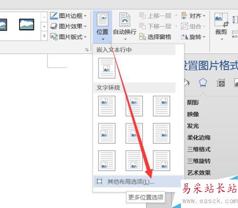The image size is (238, 208).
Task: Click 其他布局选项(L)... menu entry
Action: pyautogui.click(x=138, y=181)
